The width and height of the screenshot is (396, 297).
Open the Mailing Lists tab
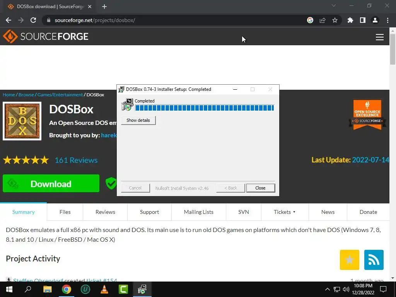[199, 212]
